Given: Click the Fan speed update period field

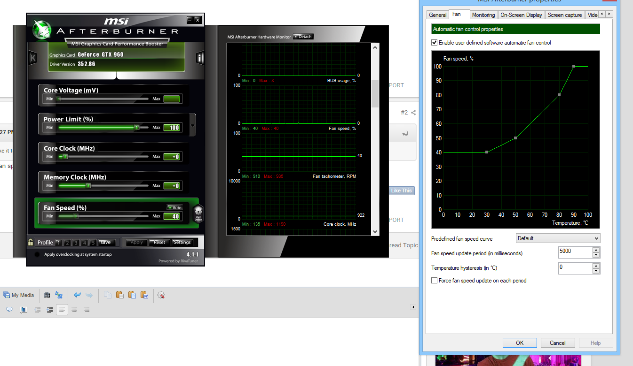Looking at the screenshot, I should 575,252.
